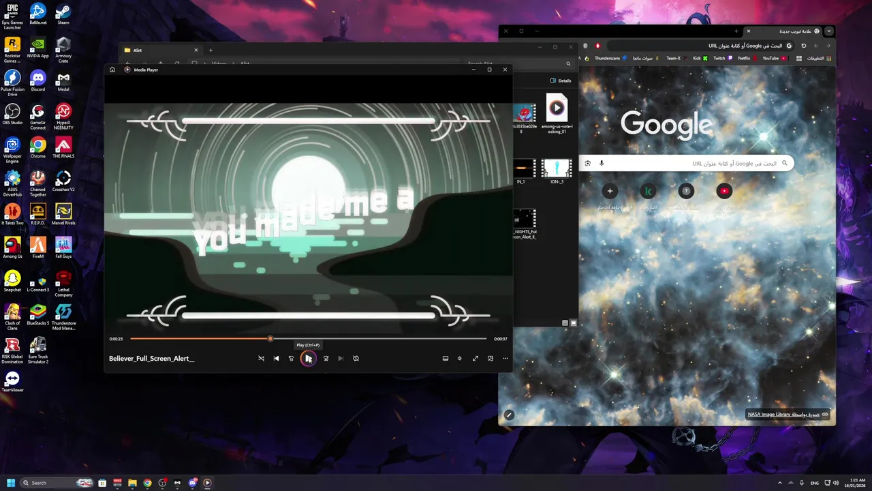Open the Twitch bookmark in Chrome
872x491 pixels.
coord(722,59)
